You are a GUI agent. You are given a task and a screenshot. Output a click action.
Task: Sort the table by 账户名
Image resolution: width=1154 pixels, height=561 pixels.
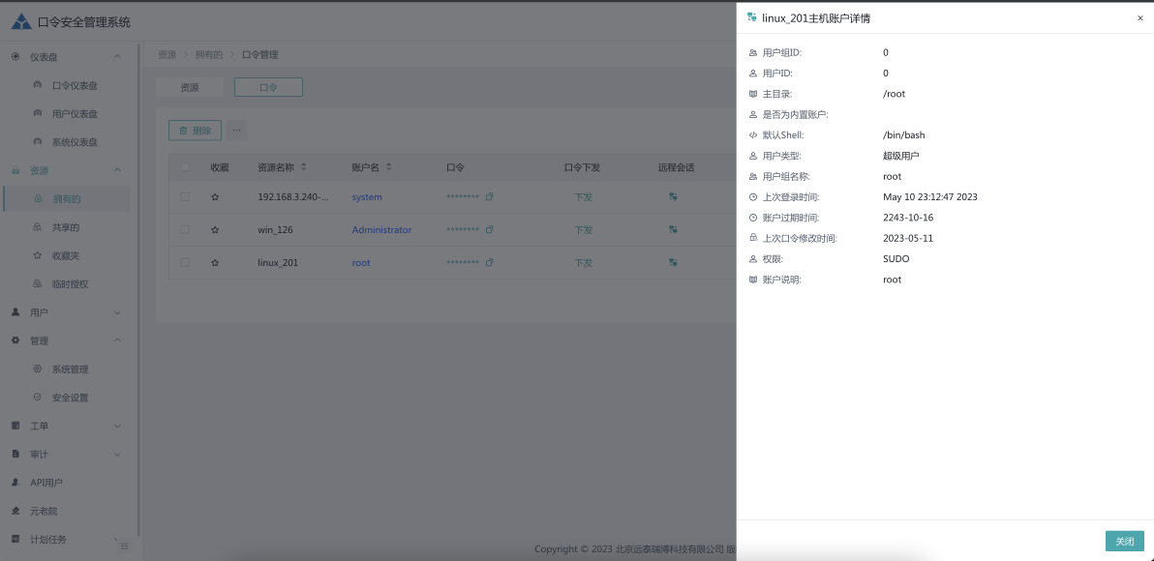click(389, 167)
